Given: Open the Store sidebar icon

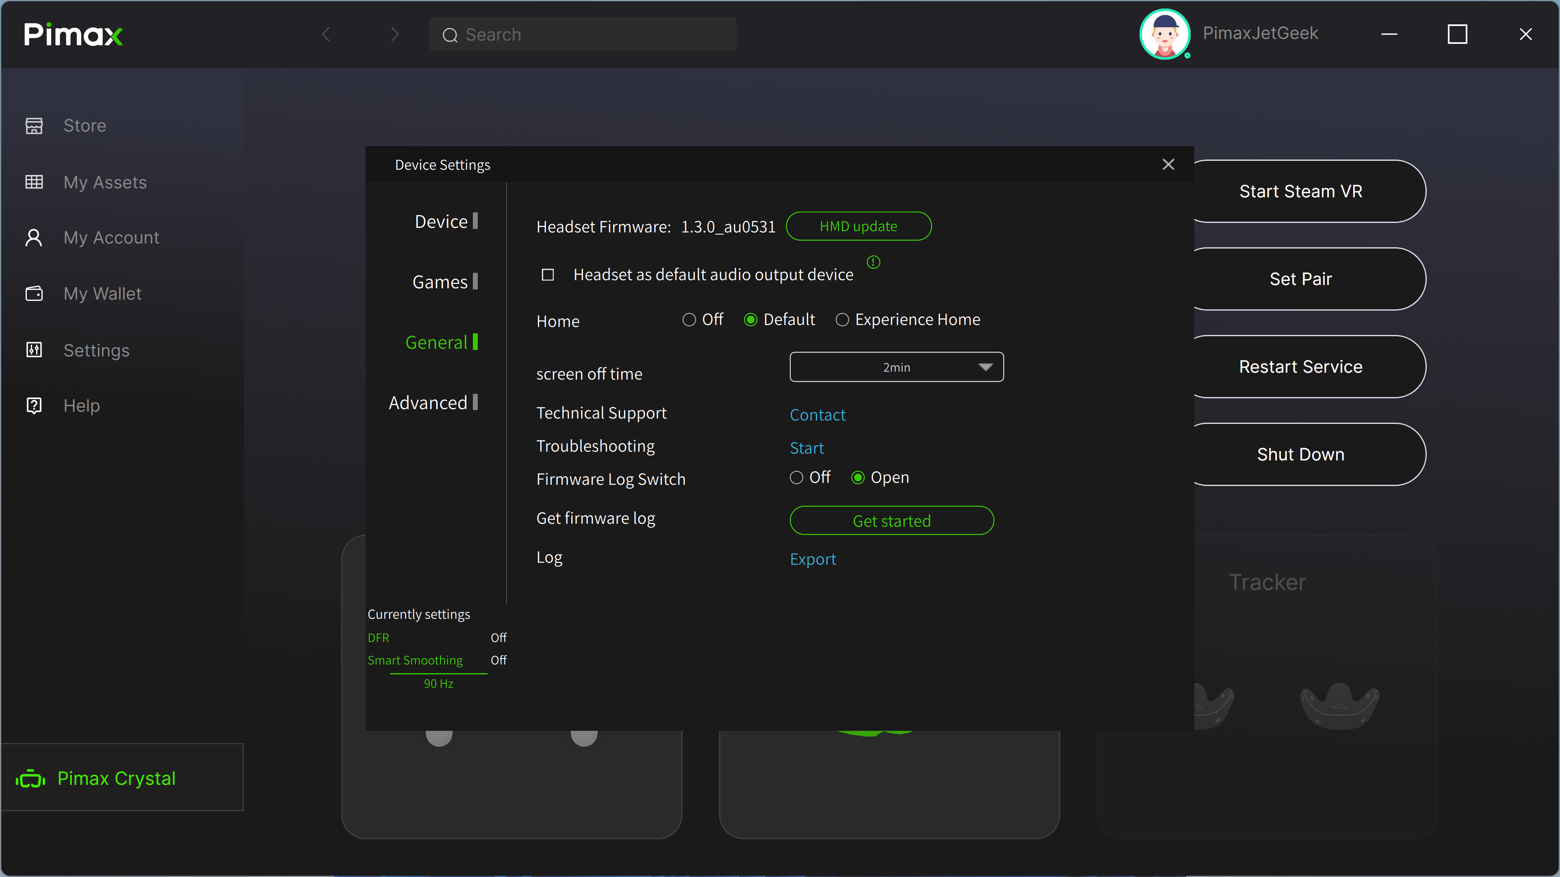Looking at the screenshot, I should 34,125.
